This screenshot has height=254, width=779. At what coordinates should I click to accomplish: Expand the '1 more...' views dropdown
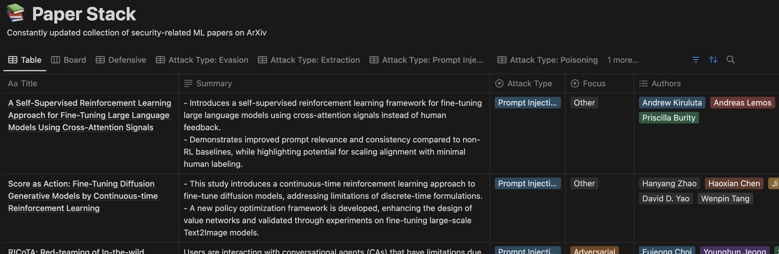pyautogui.click(x=623, y=60)
